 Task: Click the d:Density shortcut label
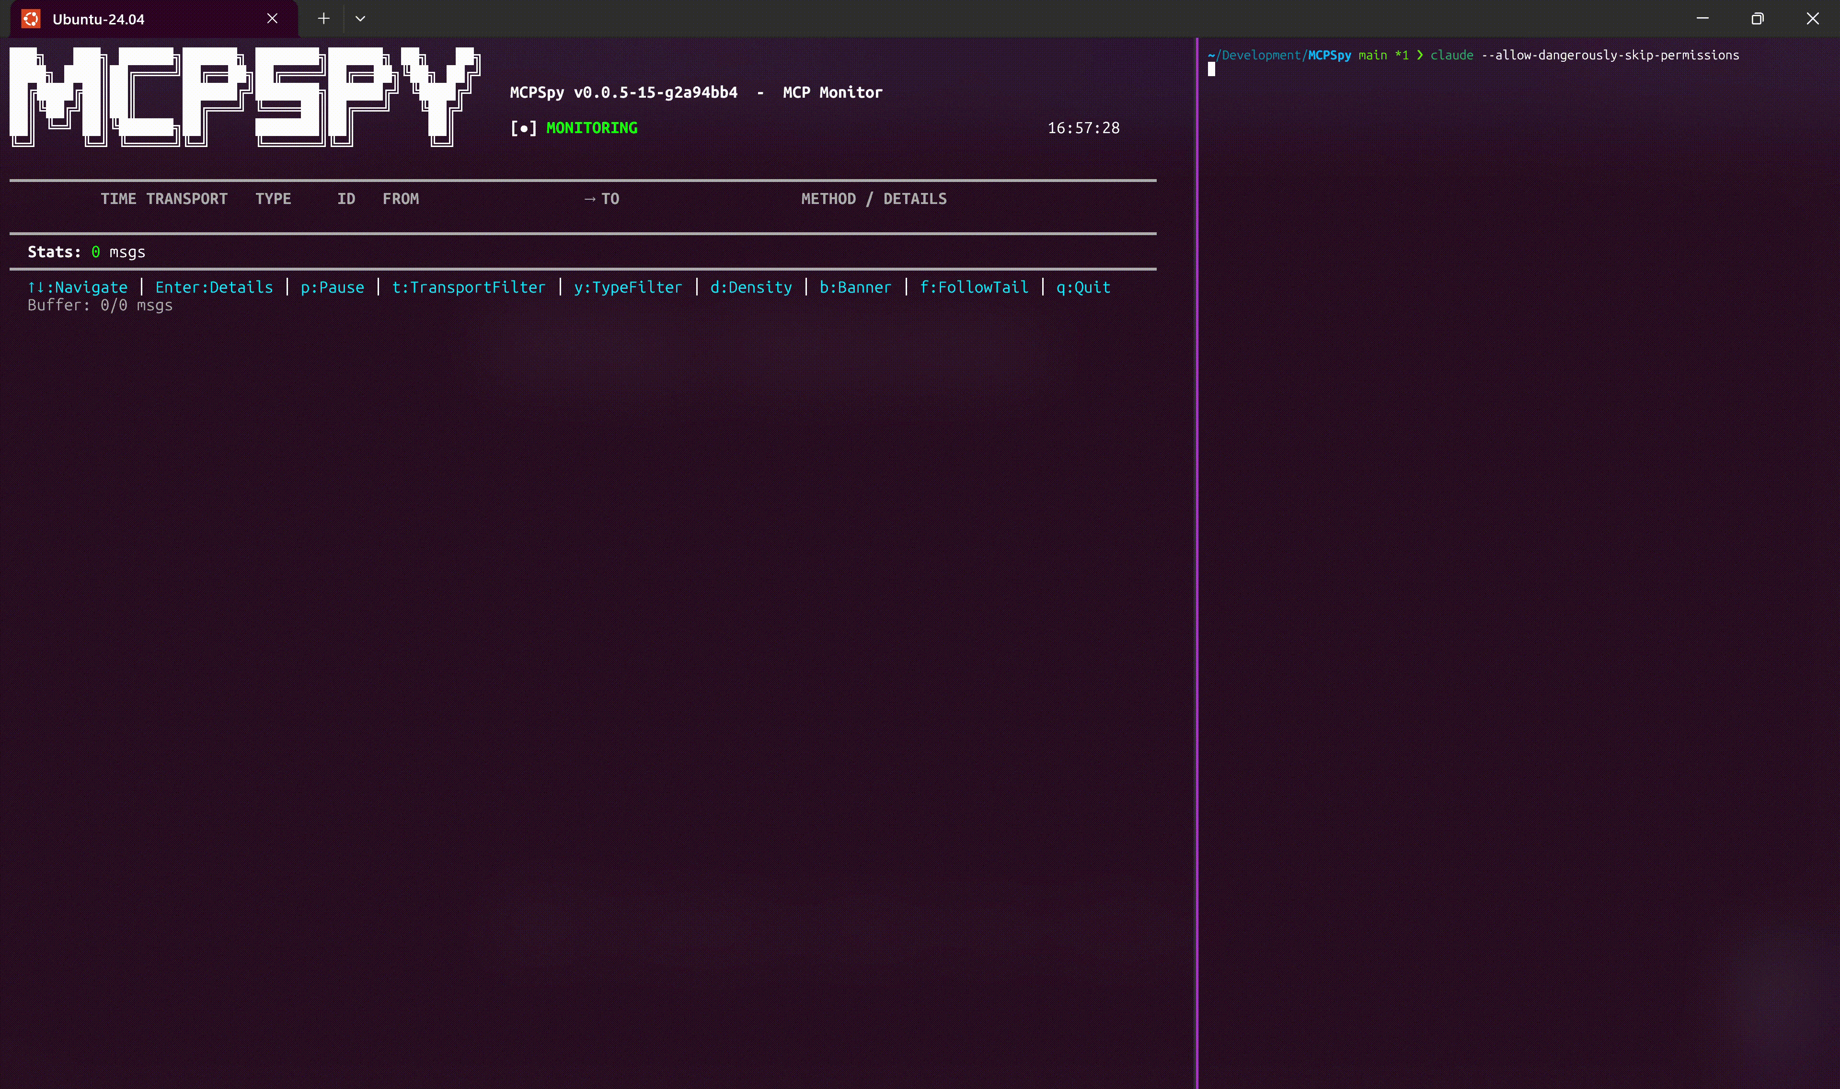point(750,288)
